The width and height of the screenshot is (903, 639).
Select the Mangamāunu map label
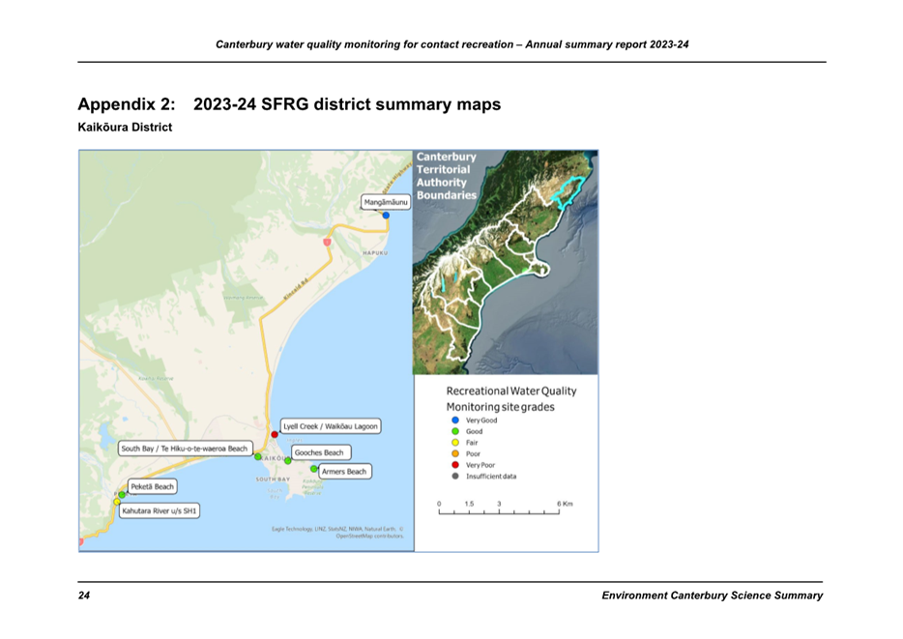[x=387, y=202]
